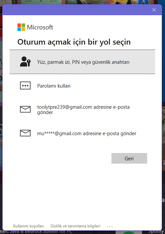Screen dimensions: 165x234
Task: Open Gizlilik ve tanımlama bilgileri link
Action: point(75,226)
